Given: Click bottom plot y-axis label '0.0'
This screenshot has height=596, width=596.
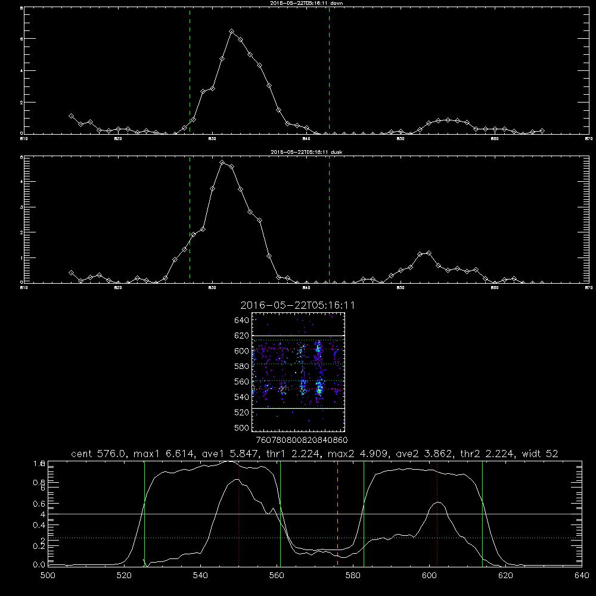Looking at the screenshot, I should [39, 565].
